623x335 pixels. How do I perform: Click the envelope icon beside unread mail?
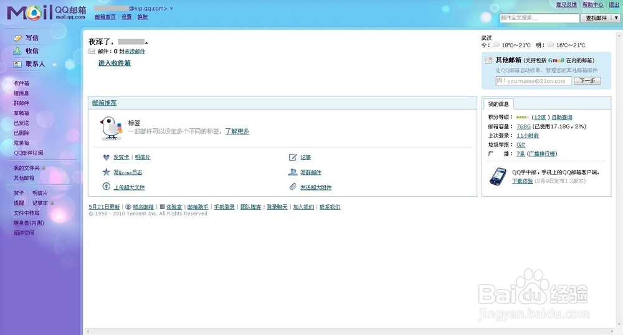click(x=92, y=51)
